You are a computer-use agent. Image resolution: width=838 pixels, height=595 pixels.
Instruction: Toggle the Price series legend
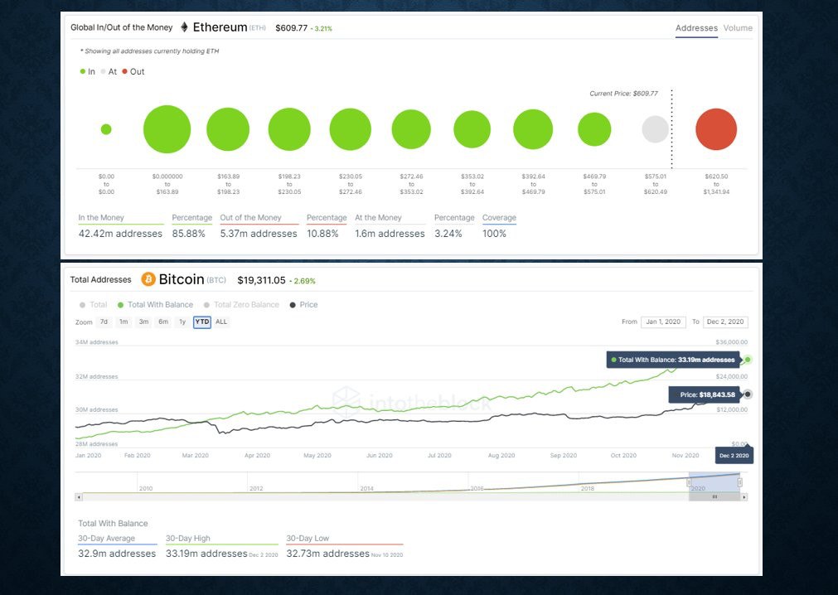[303, 305]
